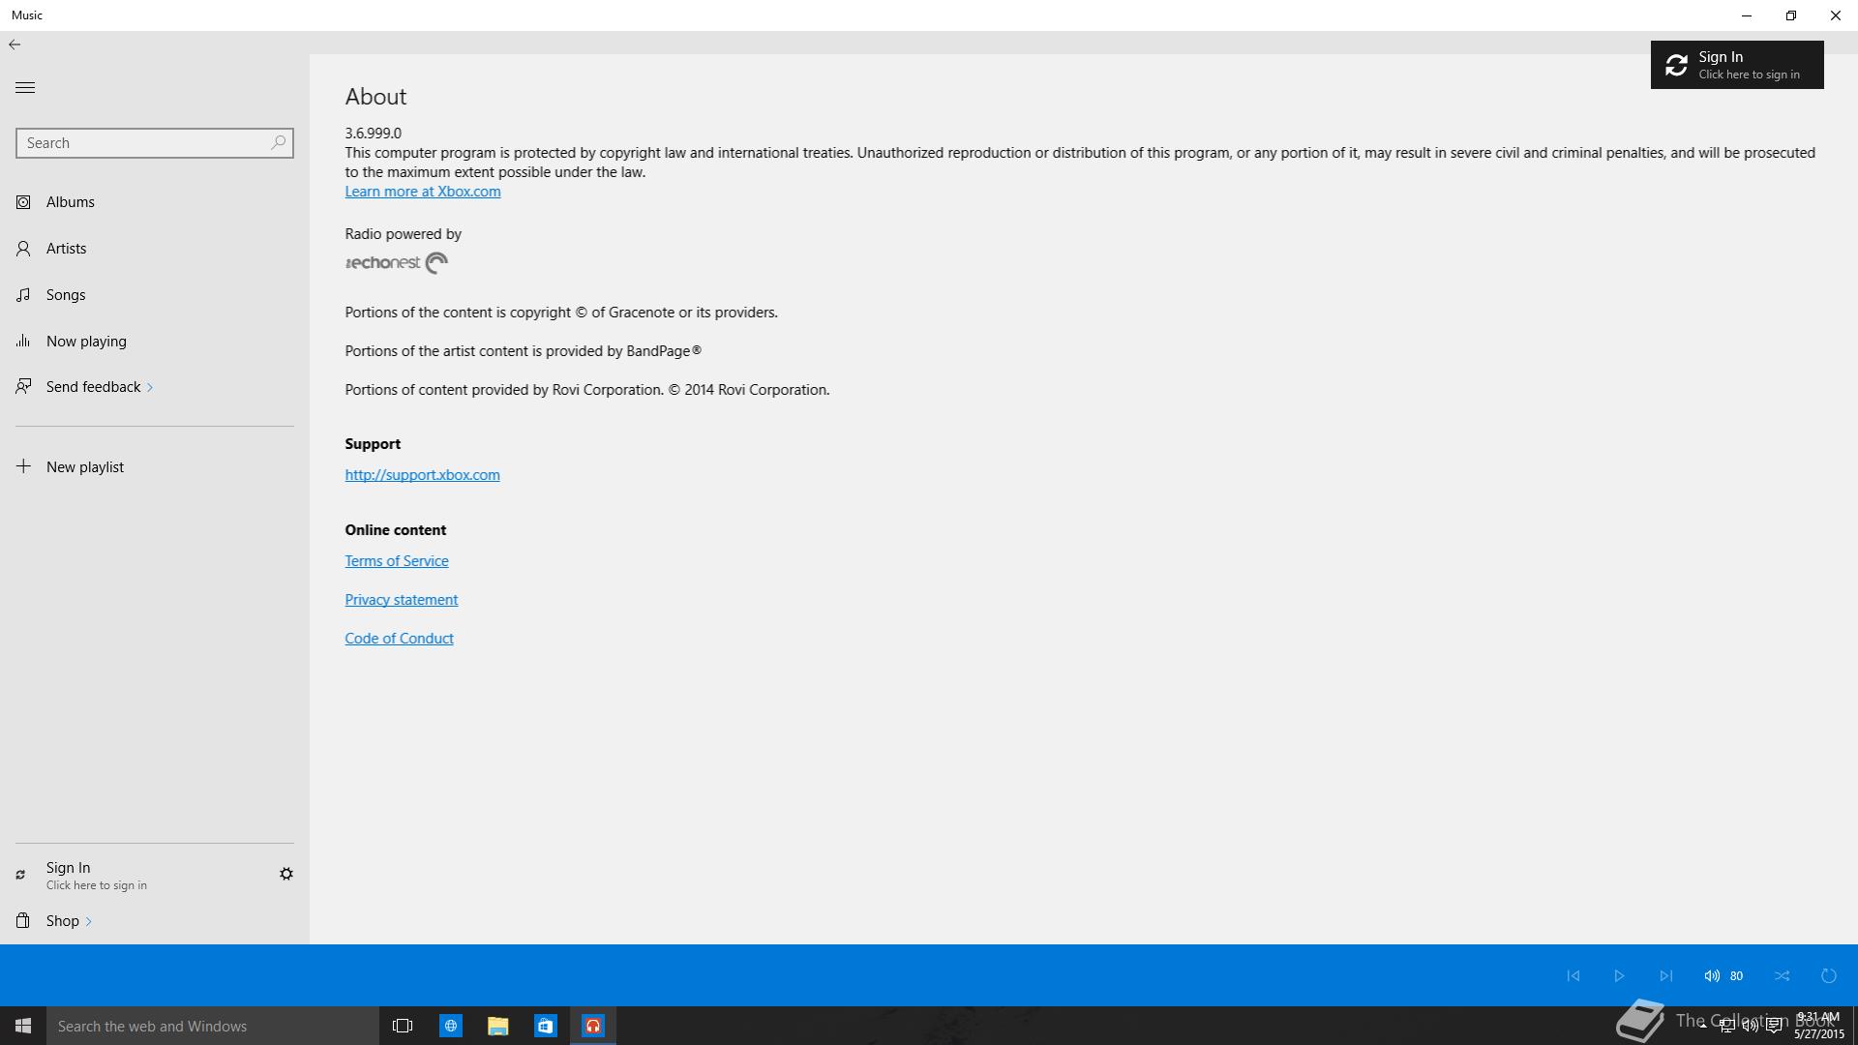
Task: Open the Store taskbar icon
Action: [546, 1026]
